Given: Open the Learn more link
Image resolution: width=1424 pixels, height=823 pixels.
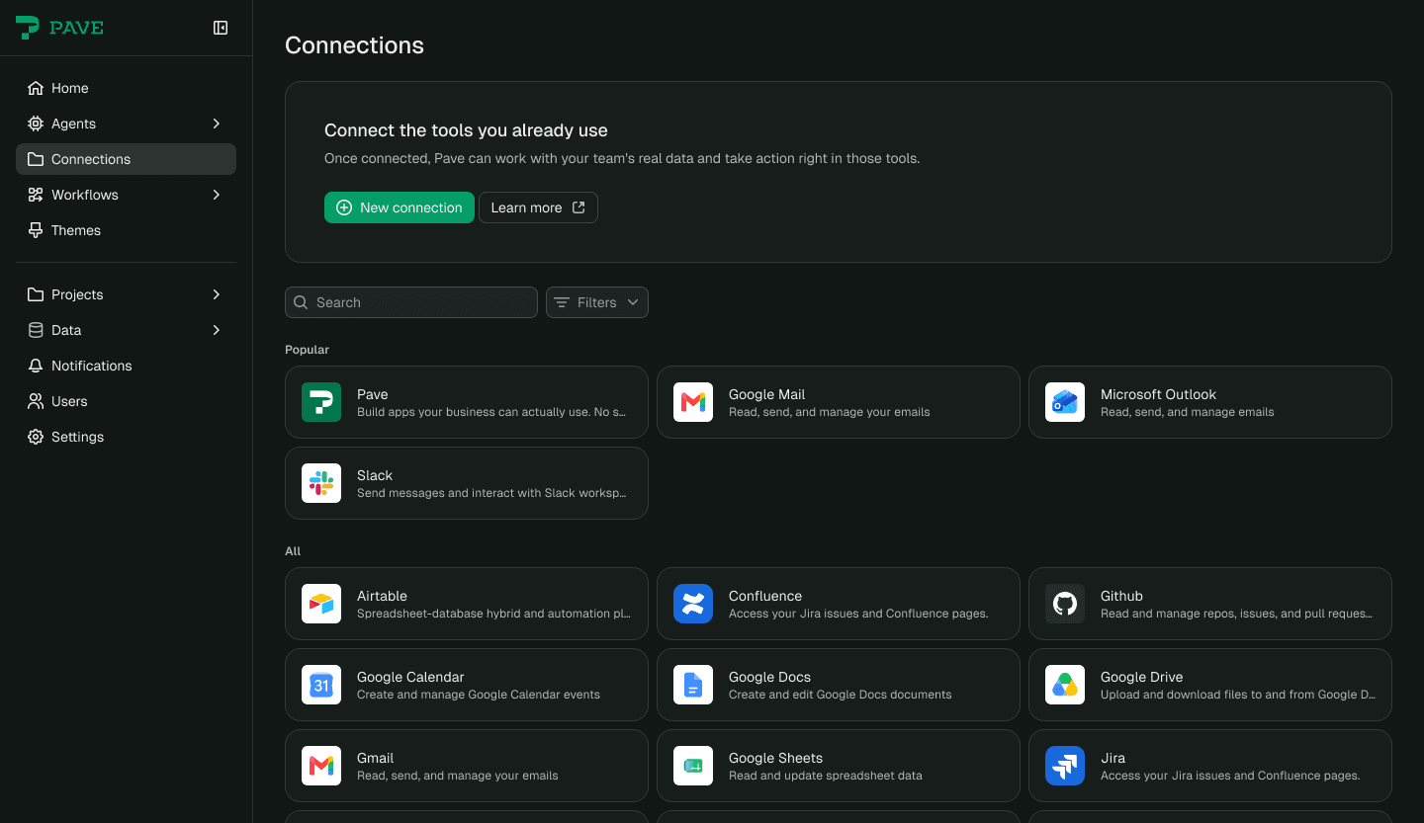Looking at the screenshot, I should click(538, 207).
